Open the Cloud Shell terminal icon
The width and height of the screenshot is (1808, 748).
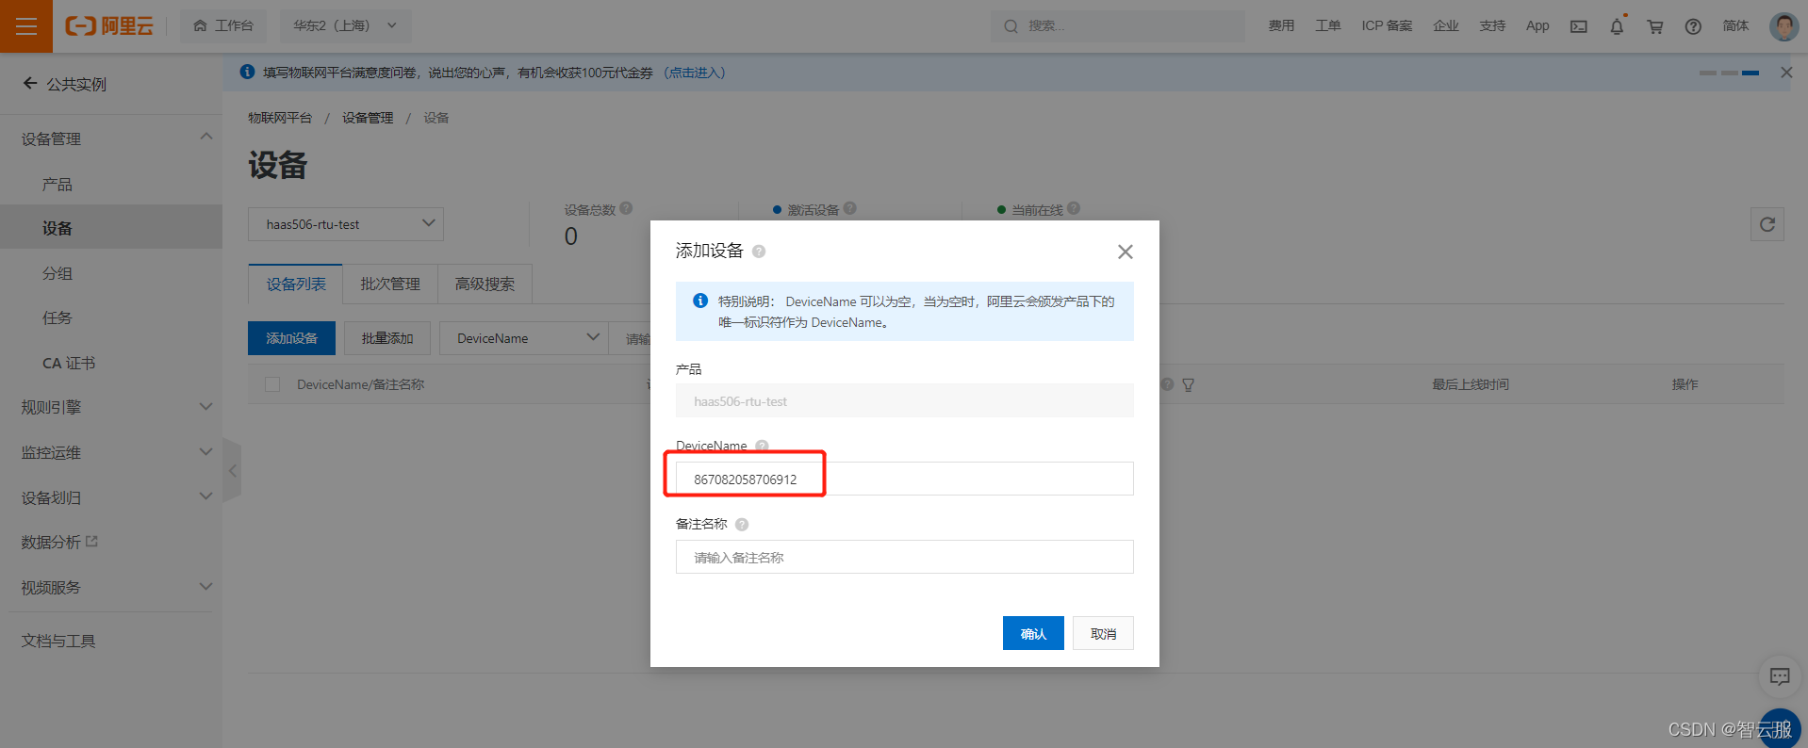pos(1579,26)
